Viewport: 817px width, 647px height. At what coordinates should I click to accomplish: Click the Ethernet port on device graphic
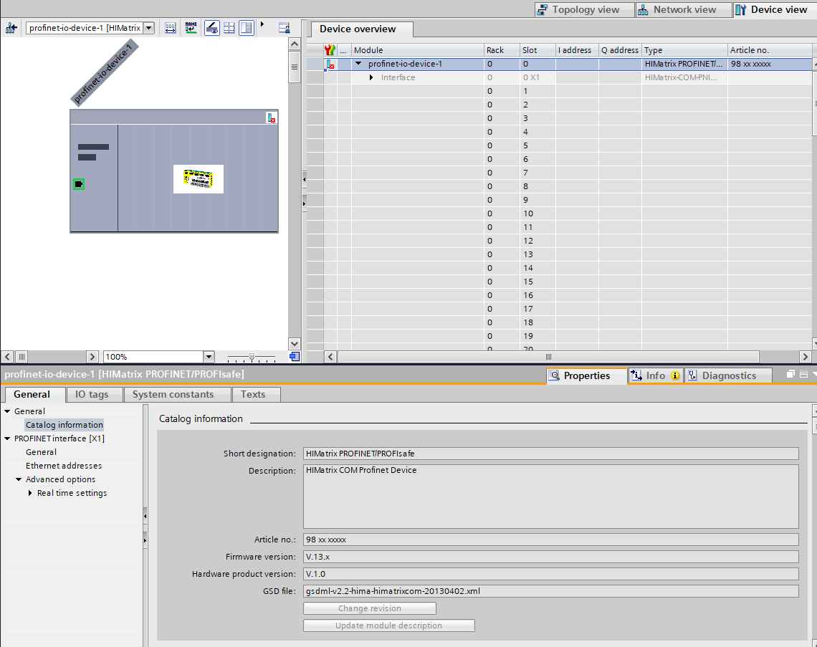click(x=79, y=184)
